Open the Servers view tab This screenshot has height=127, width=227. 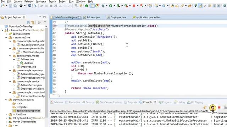click(88, 102)
